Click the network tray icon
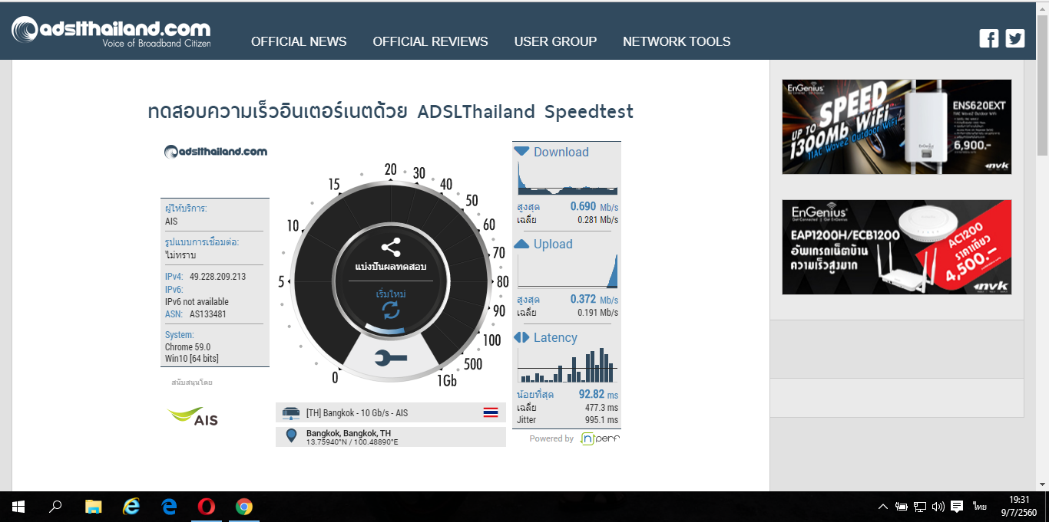 pyautogui.click(x=920, y=507)
